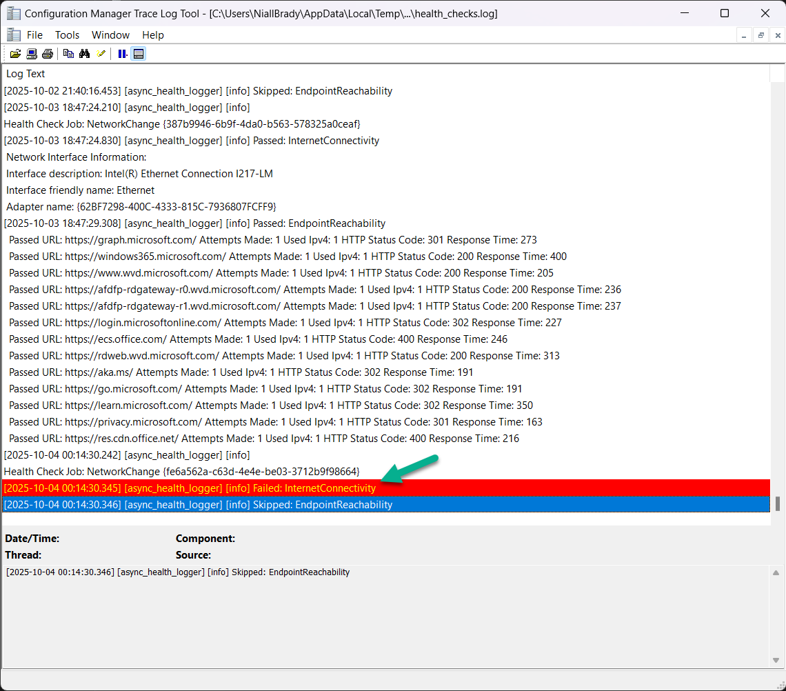Image resolution: width=786 pixels, height=691 pixels.
Task: Click the Print printer icon
Action: (47, 54)
